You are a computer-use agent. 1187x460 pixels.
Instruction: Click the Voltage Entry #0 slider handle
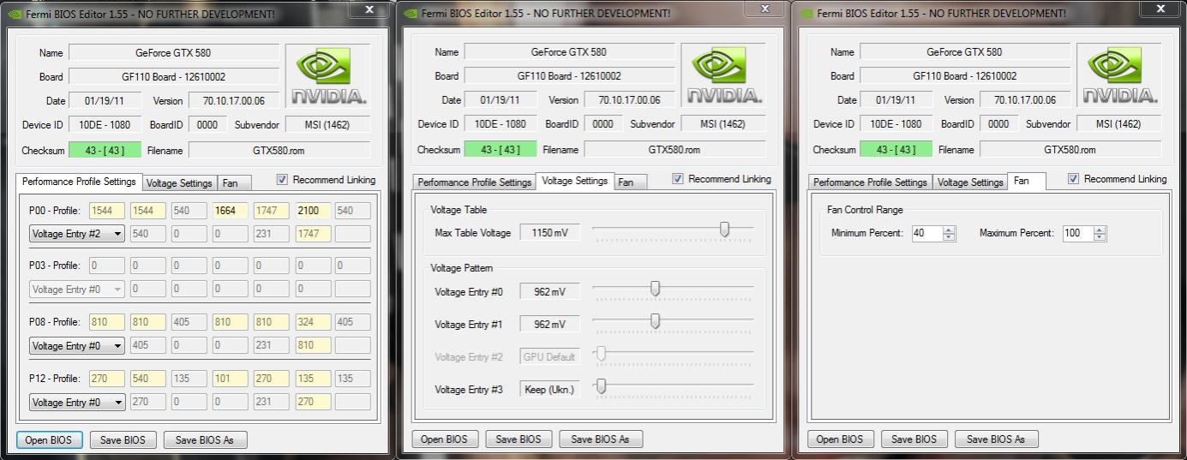[656, 289]
